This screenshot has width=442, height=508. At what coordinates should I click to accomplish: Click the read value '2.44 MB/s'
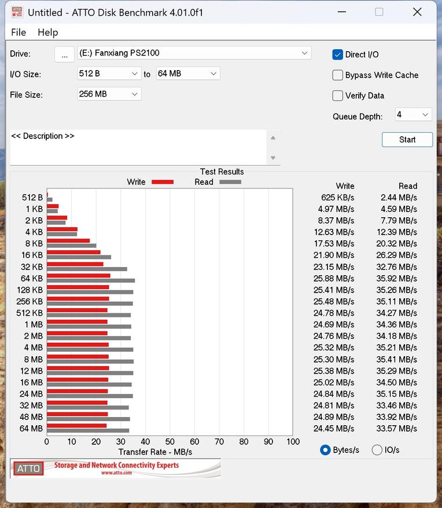399,198
